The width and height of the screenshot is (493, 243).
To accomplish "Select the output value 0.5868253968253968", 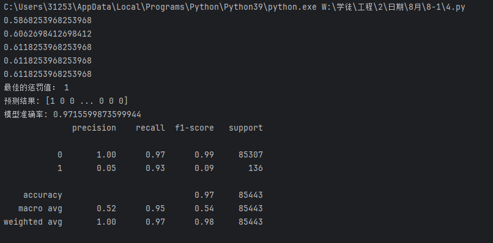I will click(48, 20).
